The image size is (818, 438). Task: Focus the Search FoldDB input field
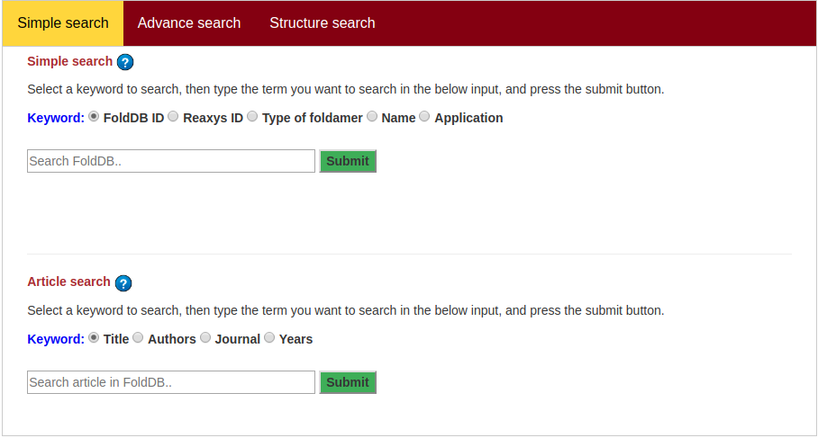171,161
